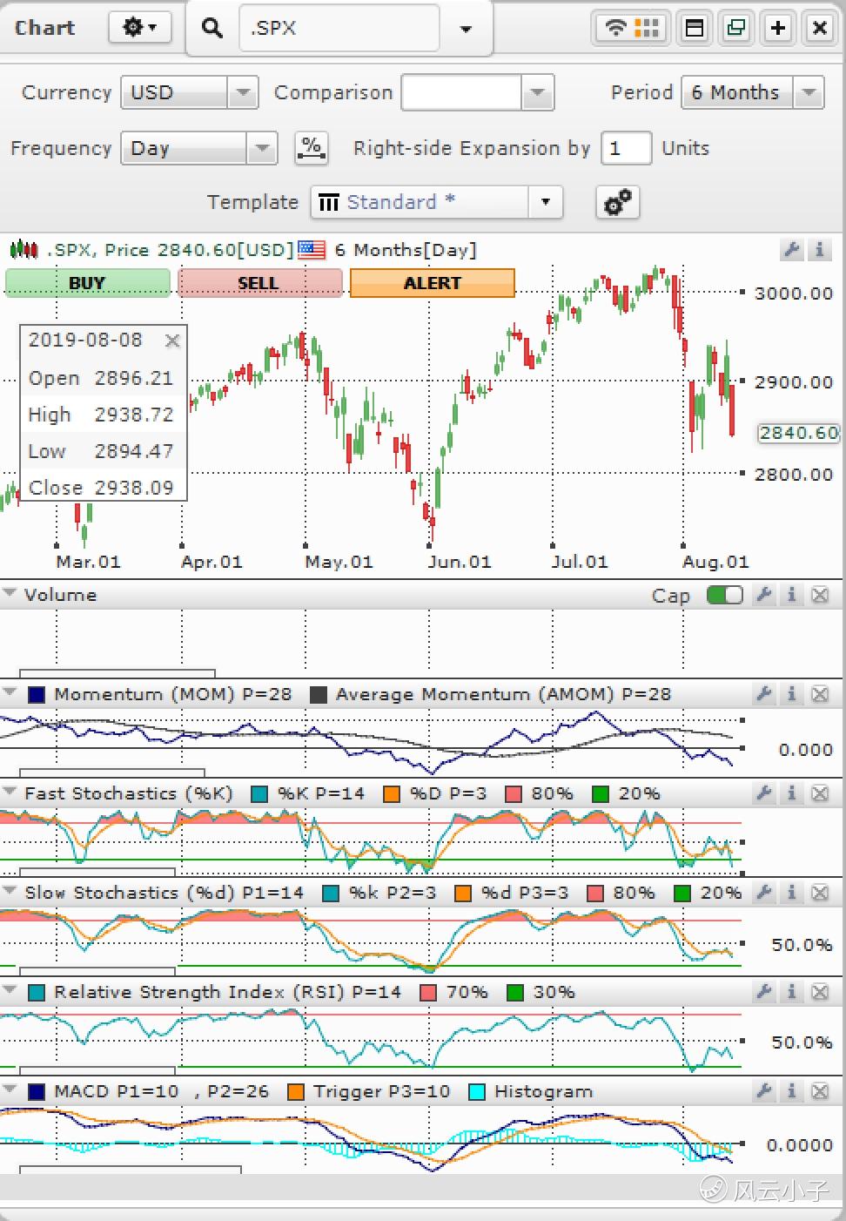846x1221 pixels.
Task: Click the Volume panel wrench icon
Action: pyautogui.click(x=764, y=595)
